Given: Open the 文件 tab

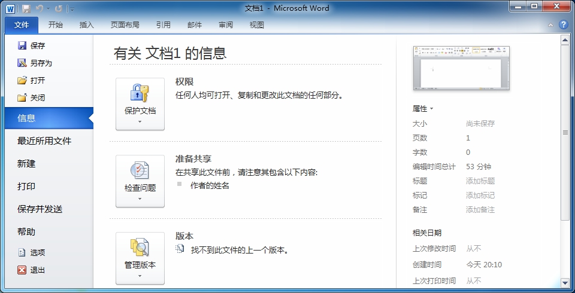Looking at the screenshot, I should tap(22, 25).
